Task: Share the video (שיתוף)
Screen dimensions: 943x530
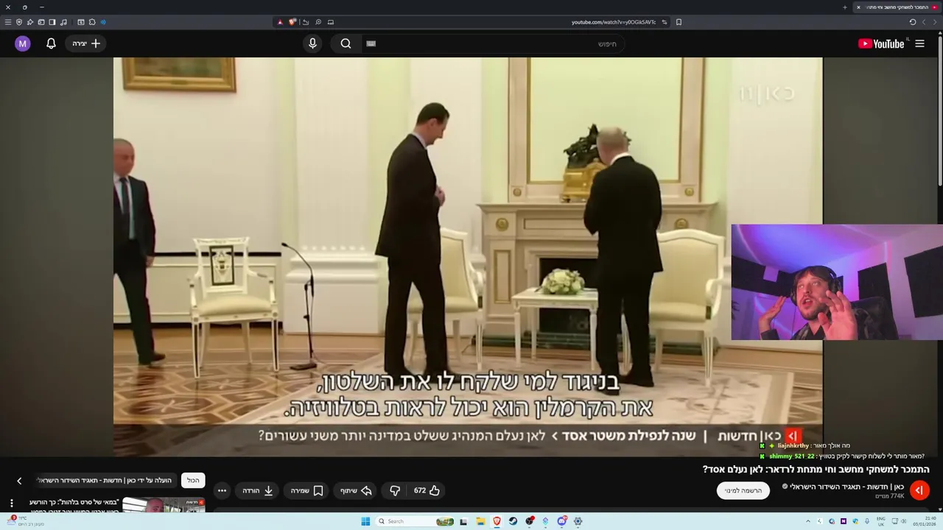Action: (356, 490)
